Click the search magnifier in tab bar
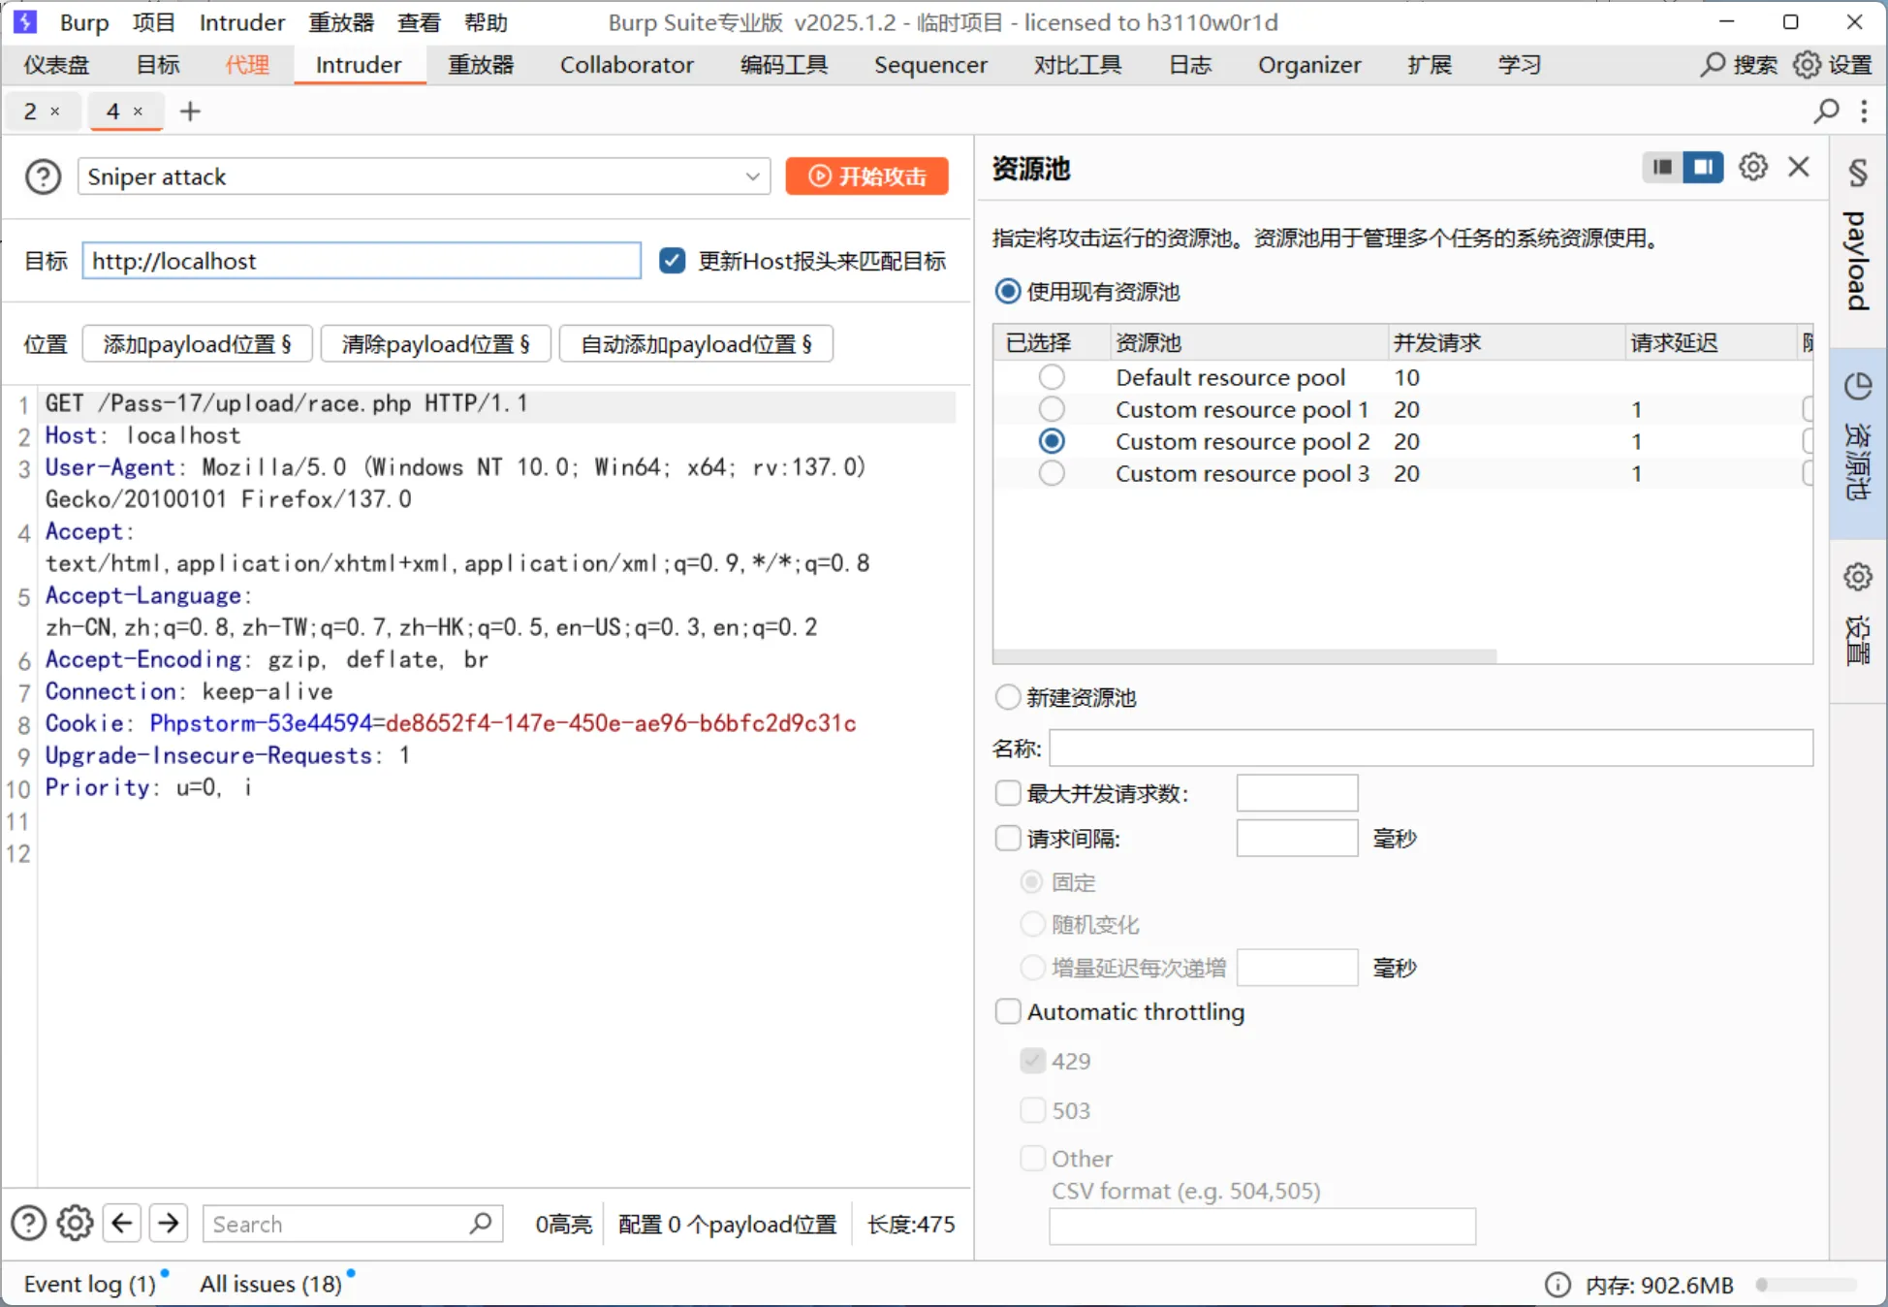This screenshot has width=1888, height=1307. pos(1826,112)
